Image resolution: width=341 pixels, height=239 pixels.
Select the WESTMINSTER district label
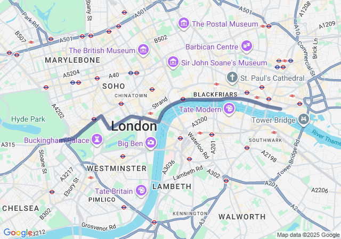tap(117, 168)
